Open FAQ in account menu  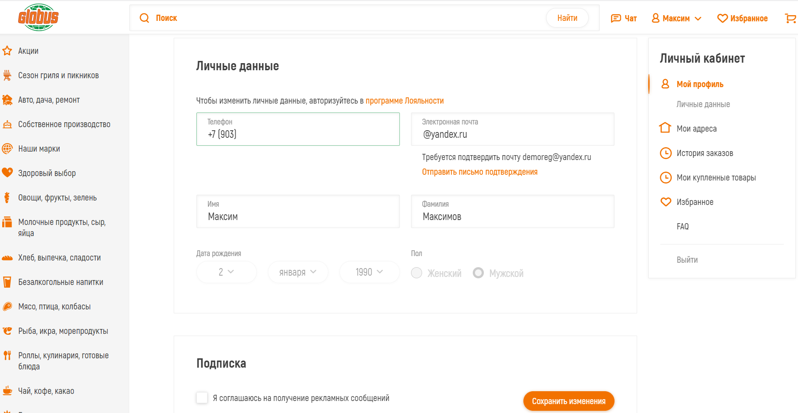point(682,226)
